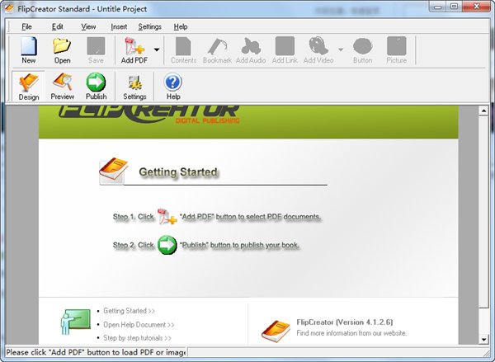Expand the Add Video dropdown arrow
This screenshot has height=362, width=495.
341,49
